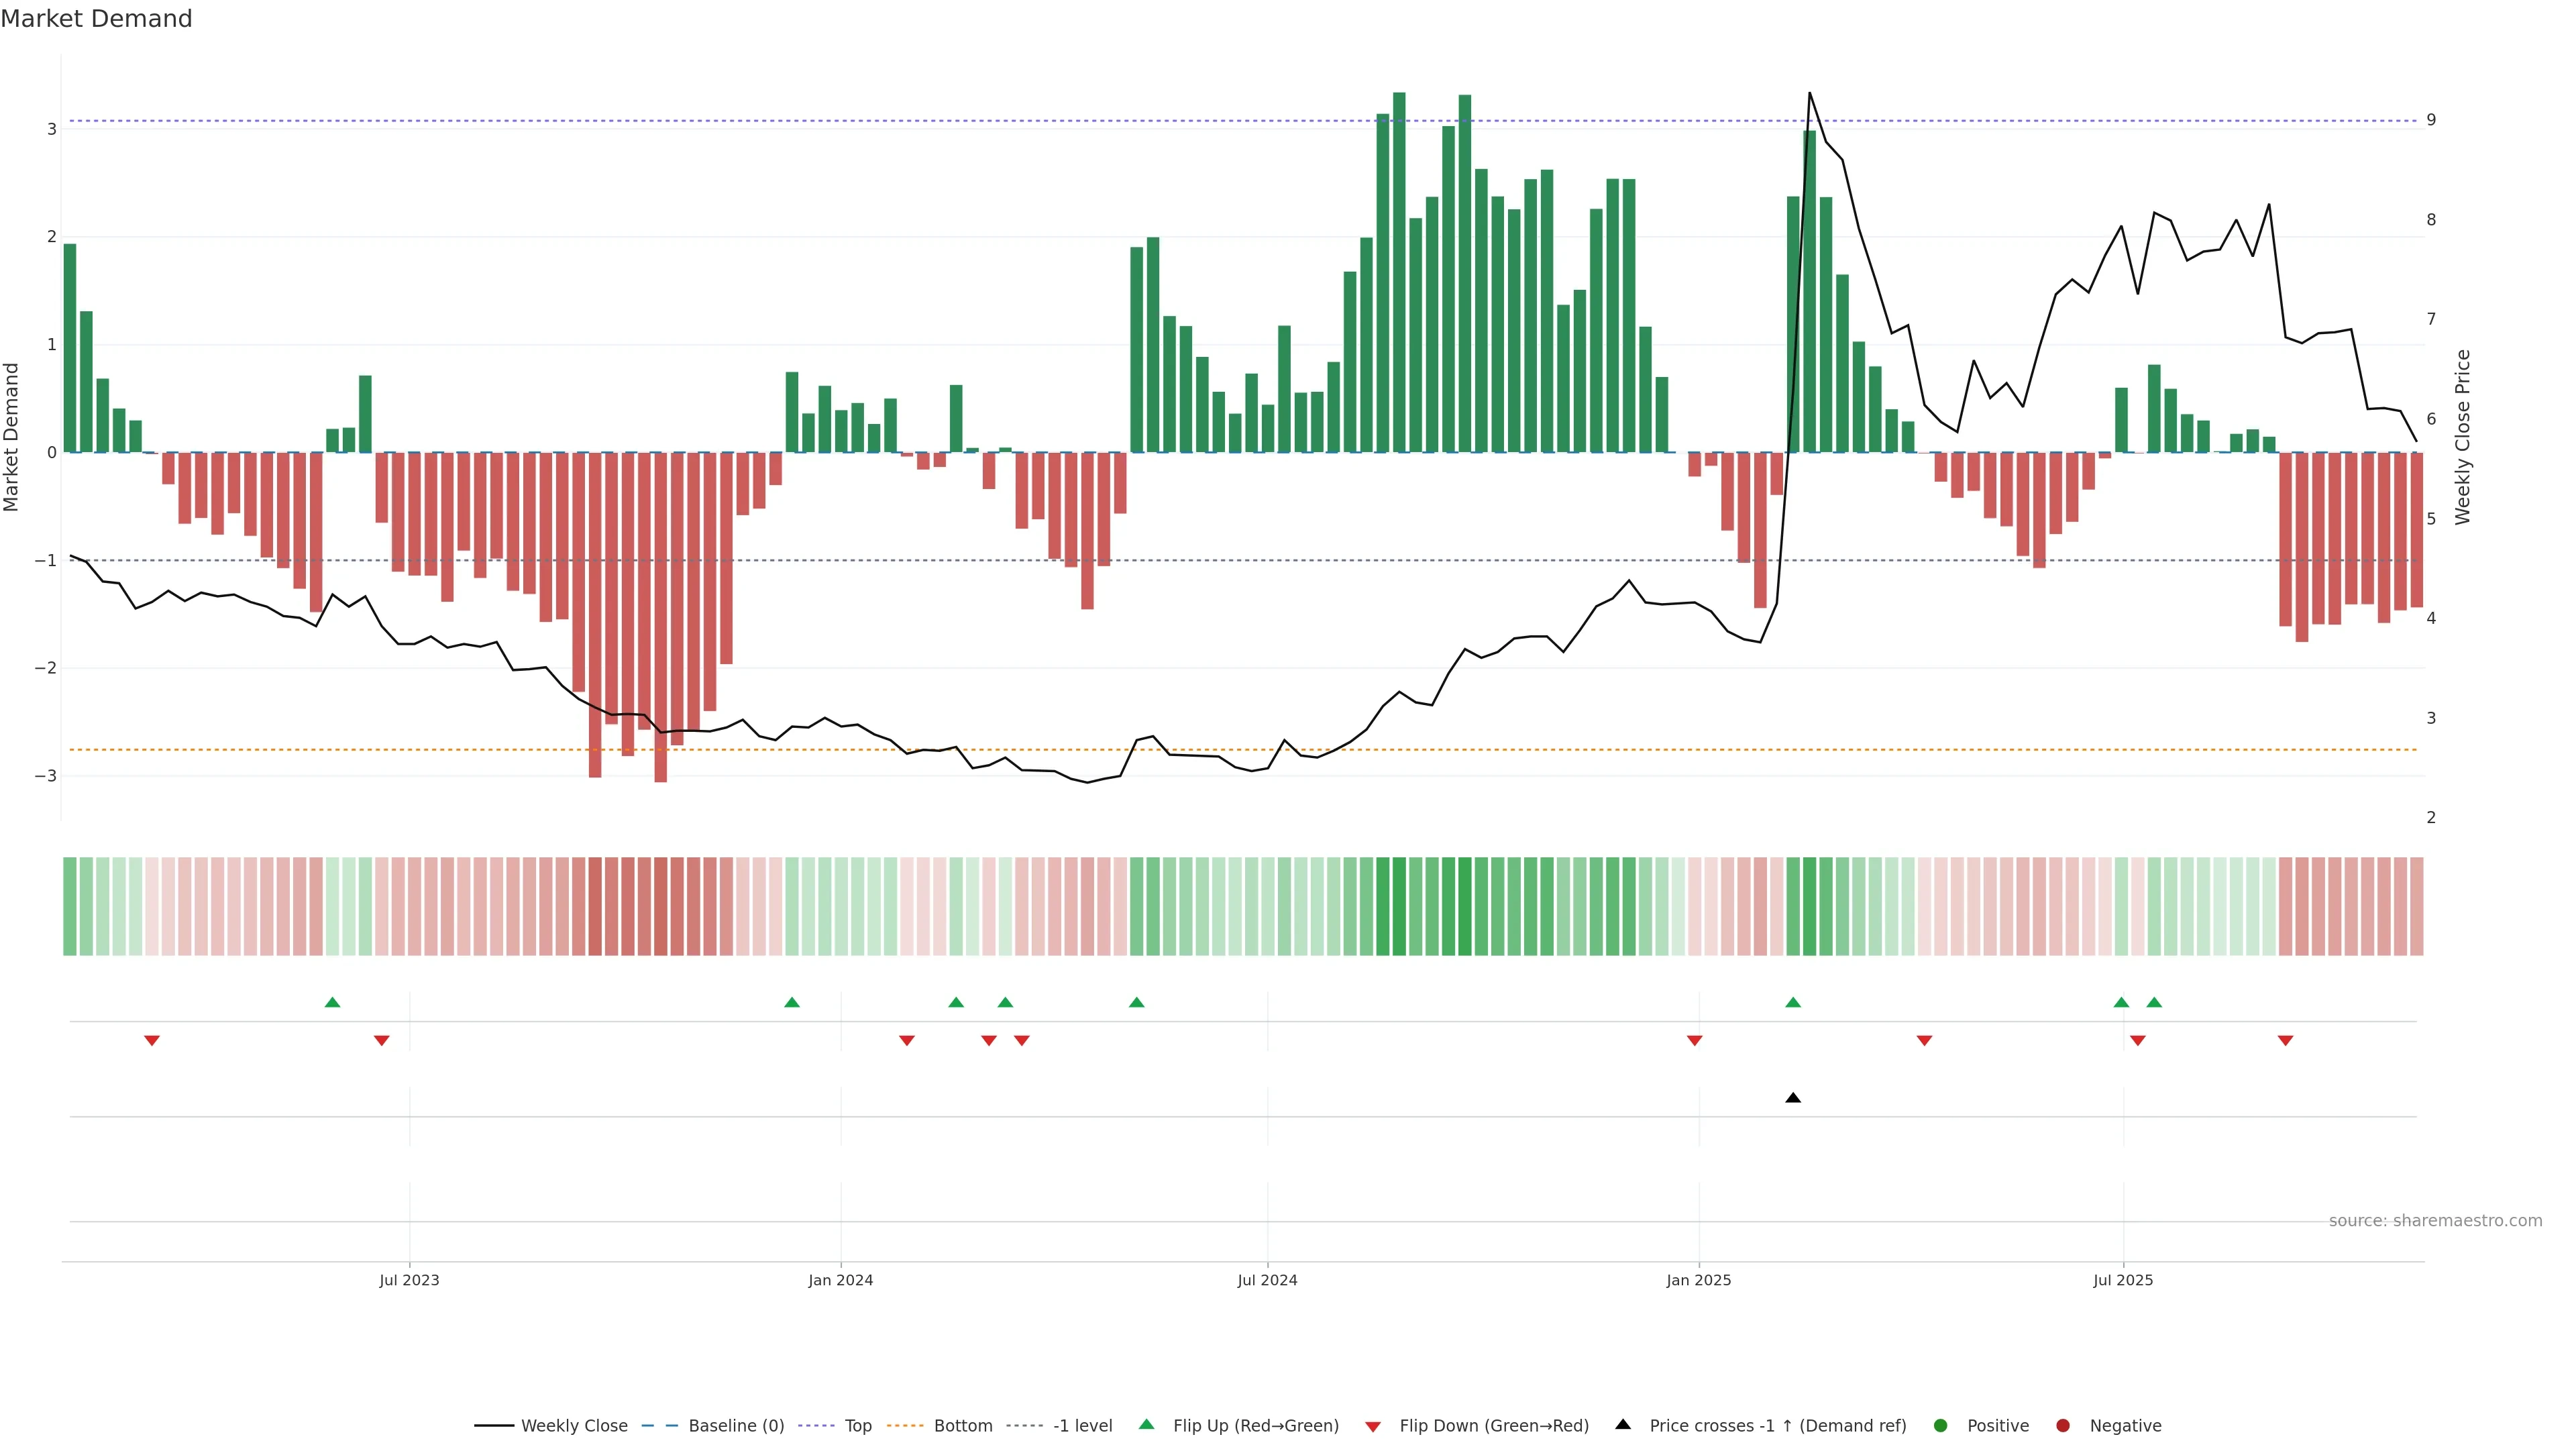Toggle the Top dotted line legend entry
The height and width of the screenshot is (1449, 2576).
tap(858, 1425)
